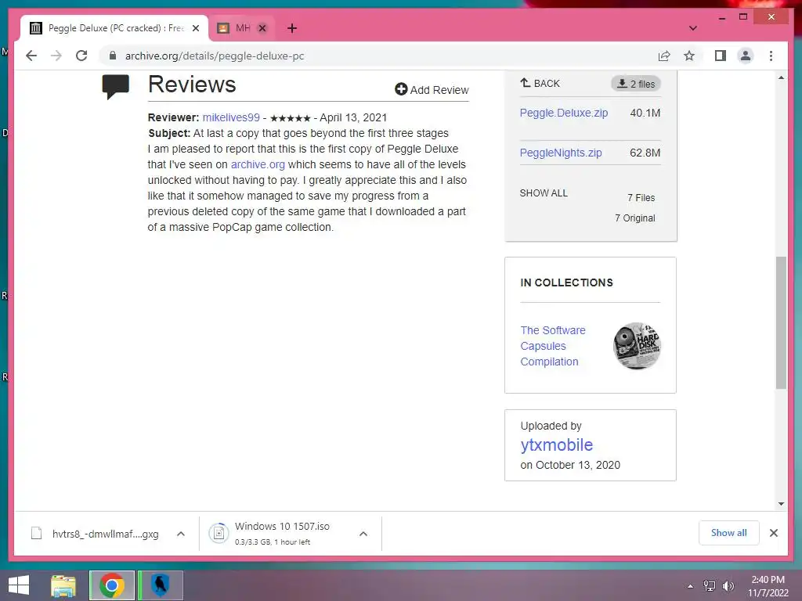The width and height of the screenshot is (802, 601).
Task: View site information via the padlock icon
Action: pyautogui.click(x=113, y=56)
